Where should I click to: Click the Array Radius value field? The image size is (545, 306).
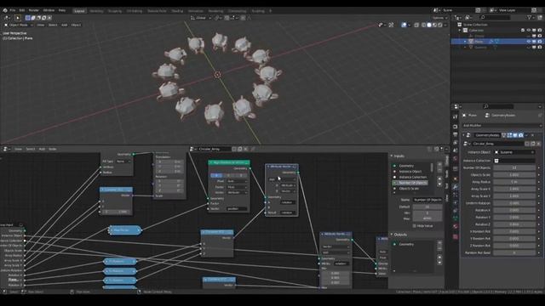point(514,182)
